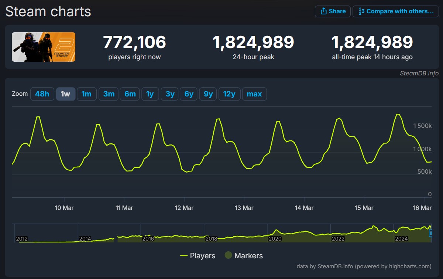The height and width of the screenshot is (279, 443).
Task: Click the 10 Mar axis label
Action: (64, 208)
